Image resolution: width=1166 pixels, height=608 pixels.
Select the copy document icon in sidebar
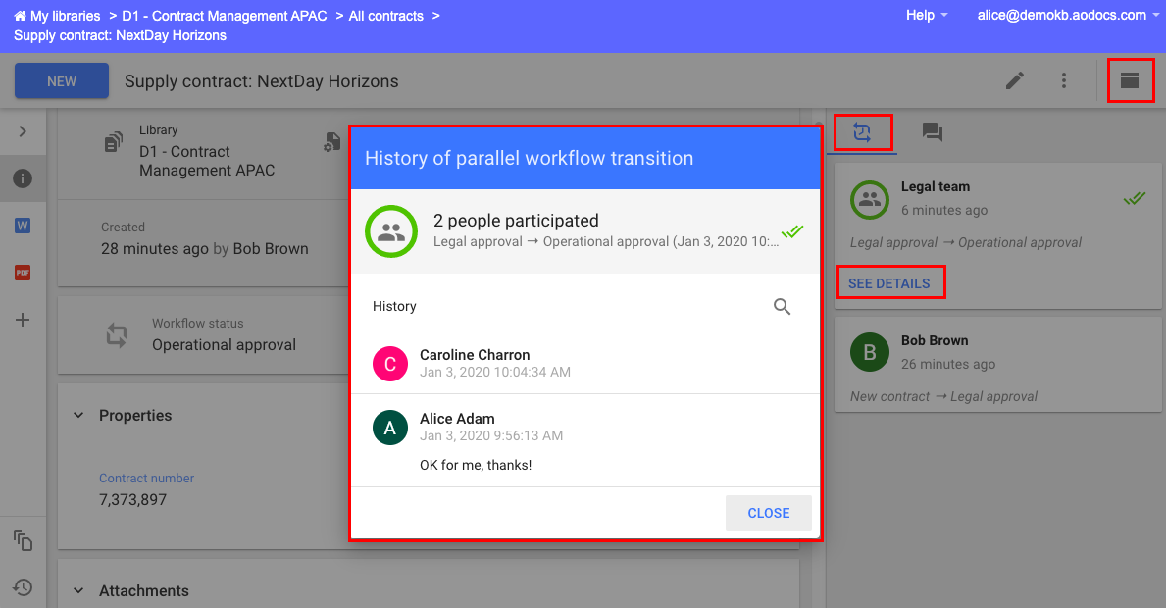click(x=23, y=540)
